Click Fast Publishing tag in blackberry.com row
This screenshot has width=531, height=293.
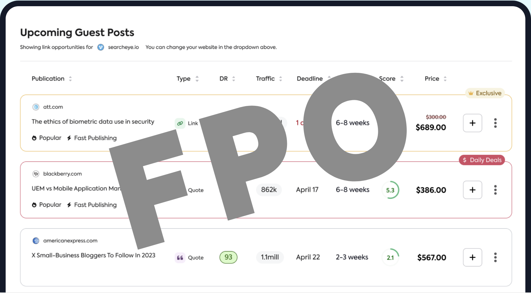pyautogui.click(x=95, y=205)
